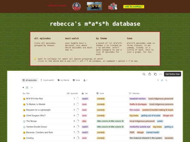Screen dimensions: 190x142
Task: Click the emoji icon beside M*A*S*H the Pilot
Action: [x=24, y=99]
